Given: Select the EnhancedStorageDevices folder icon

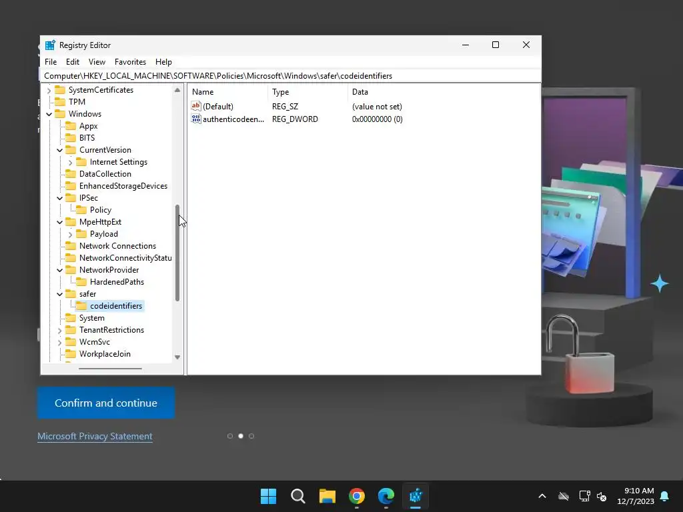Looking at the screenshot, I should click(x=71, y=186).
